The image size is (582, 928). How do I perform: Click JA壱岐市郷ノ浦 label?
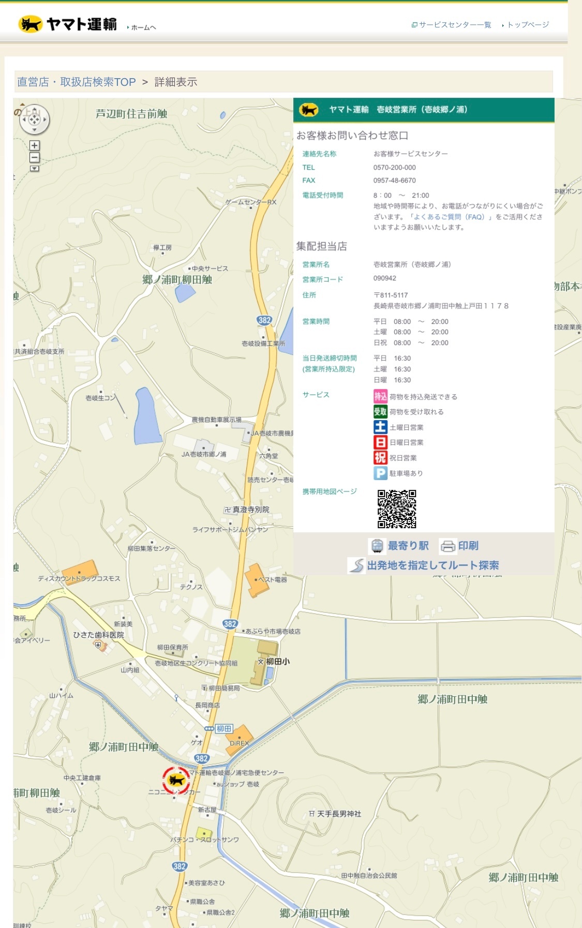pos(204,454)
